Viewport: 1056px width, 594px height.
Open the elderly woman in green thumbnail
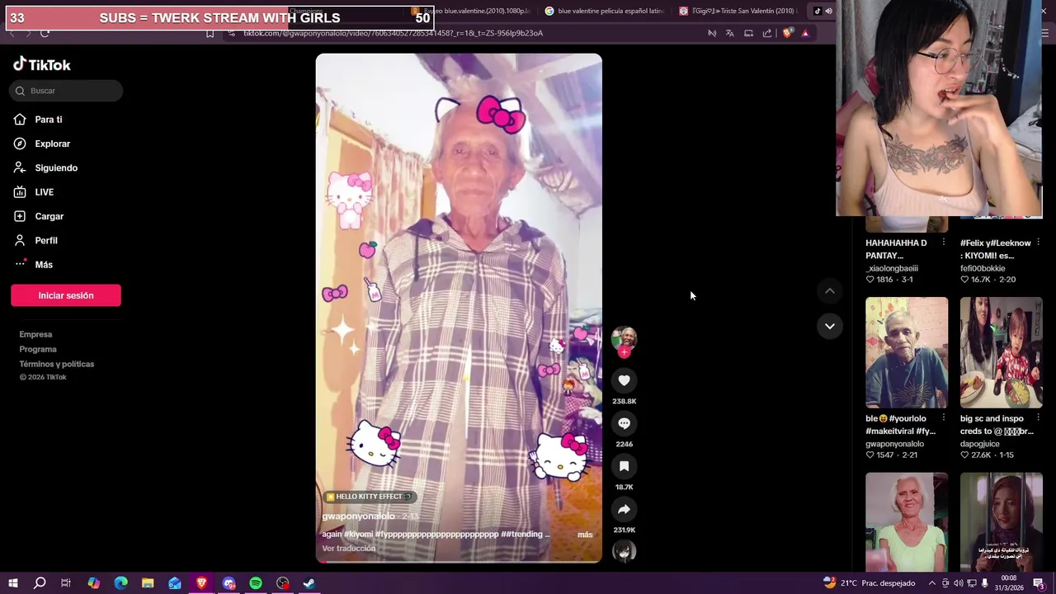907,521
